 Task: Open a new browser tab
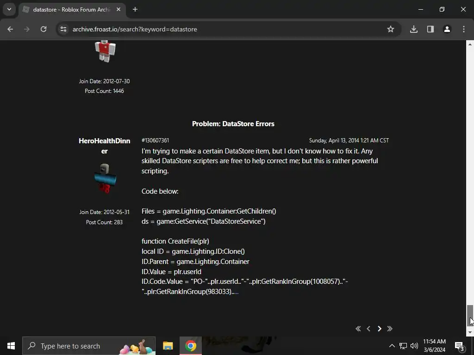135,10
